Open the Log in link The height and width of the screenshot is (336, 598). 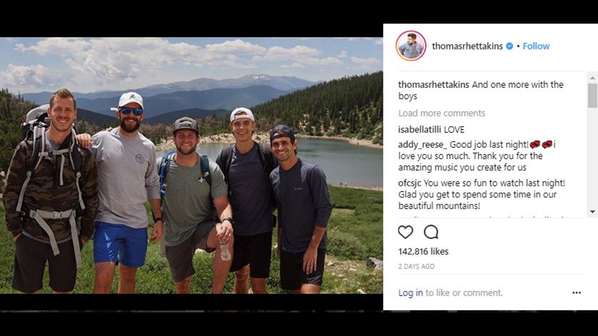coord(411,292)
